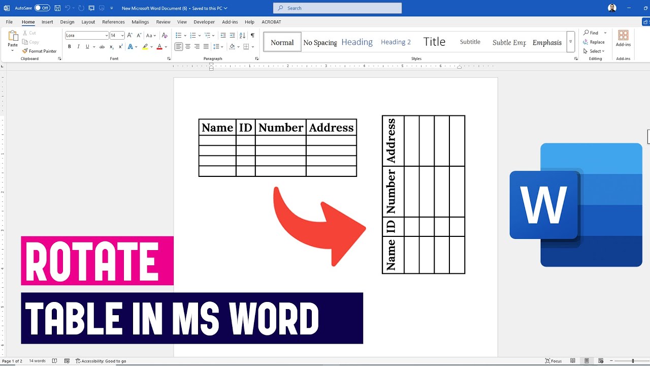Shrink the font size with decrease icon
650x366 pixels.
tap(139, 36)
